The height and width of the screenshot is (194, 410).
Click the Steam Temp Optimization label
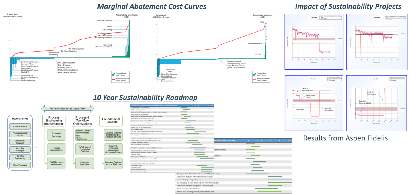(x=236, y=68)
